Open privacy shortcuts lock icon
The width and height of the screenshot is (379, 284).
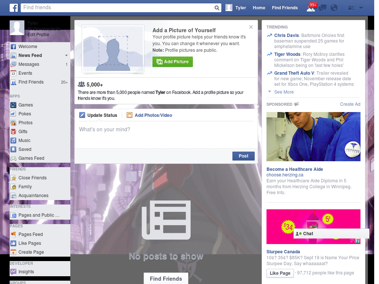pyautogui.click(x=351, y=8)
